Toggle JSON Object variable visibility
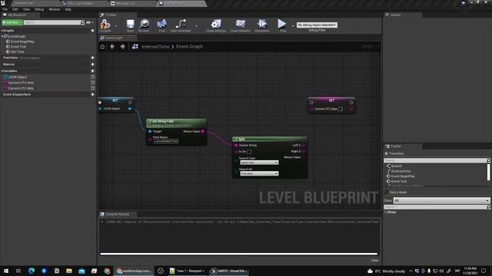This screenshot has height=276, width=492. click(92, 77)
